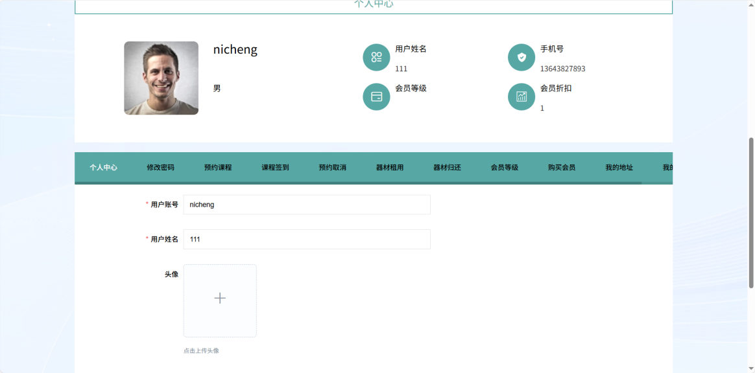Click the 会员折扣 chart icon
Screen dimensions: 755x373
tap(521, 96)
